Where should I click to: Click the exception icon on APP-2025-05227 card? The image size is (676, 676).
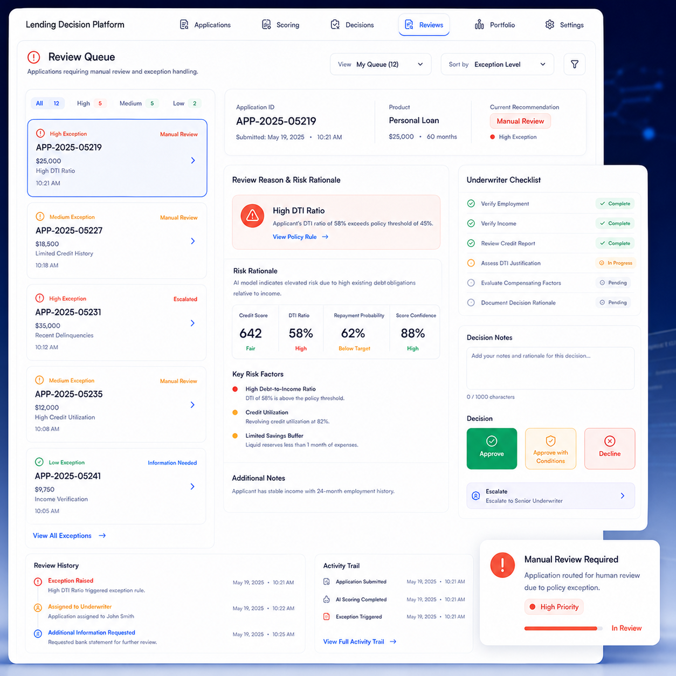tap(40, 217)
